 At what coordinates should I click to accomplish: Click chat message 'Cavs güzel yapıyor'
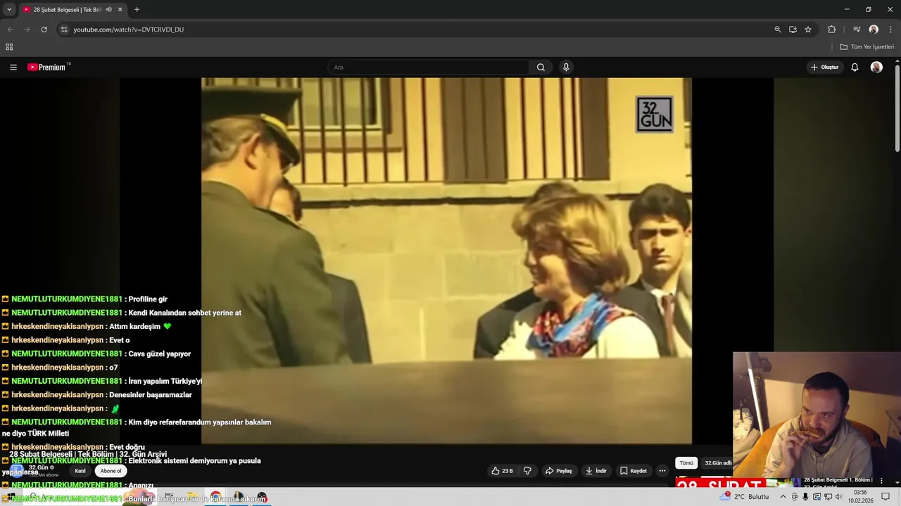159,354
